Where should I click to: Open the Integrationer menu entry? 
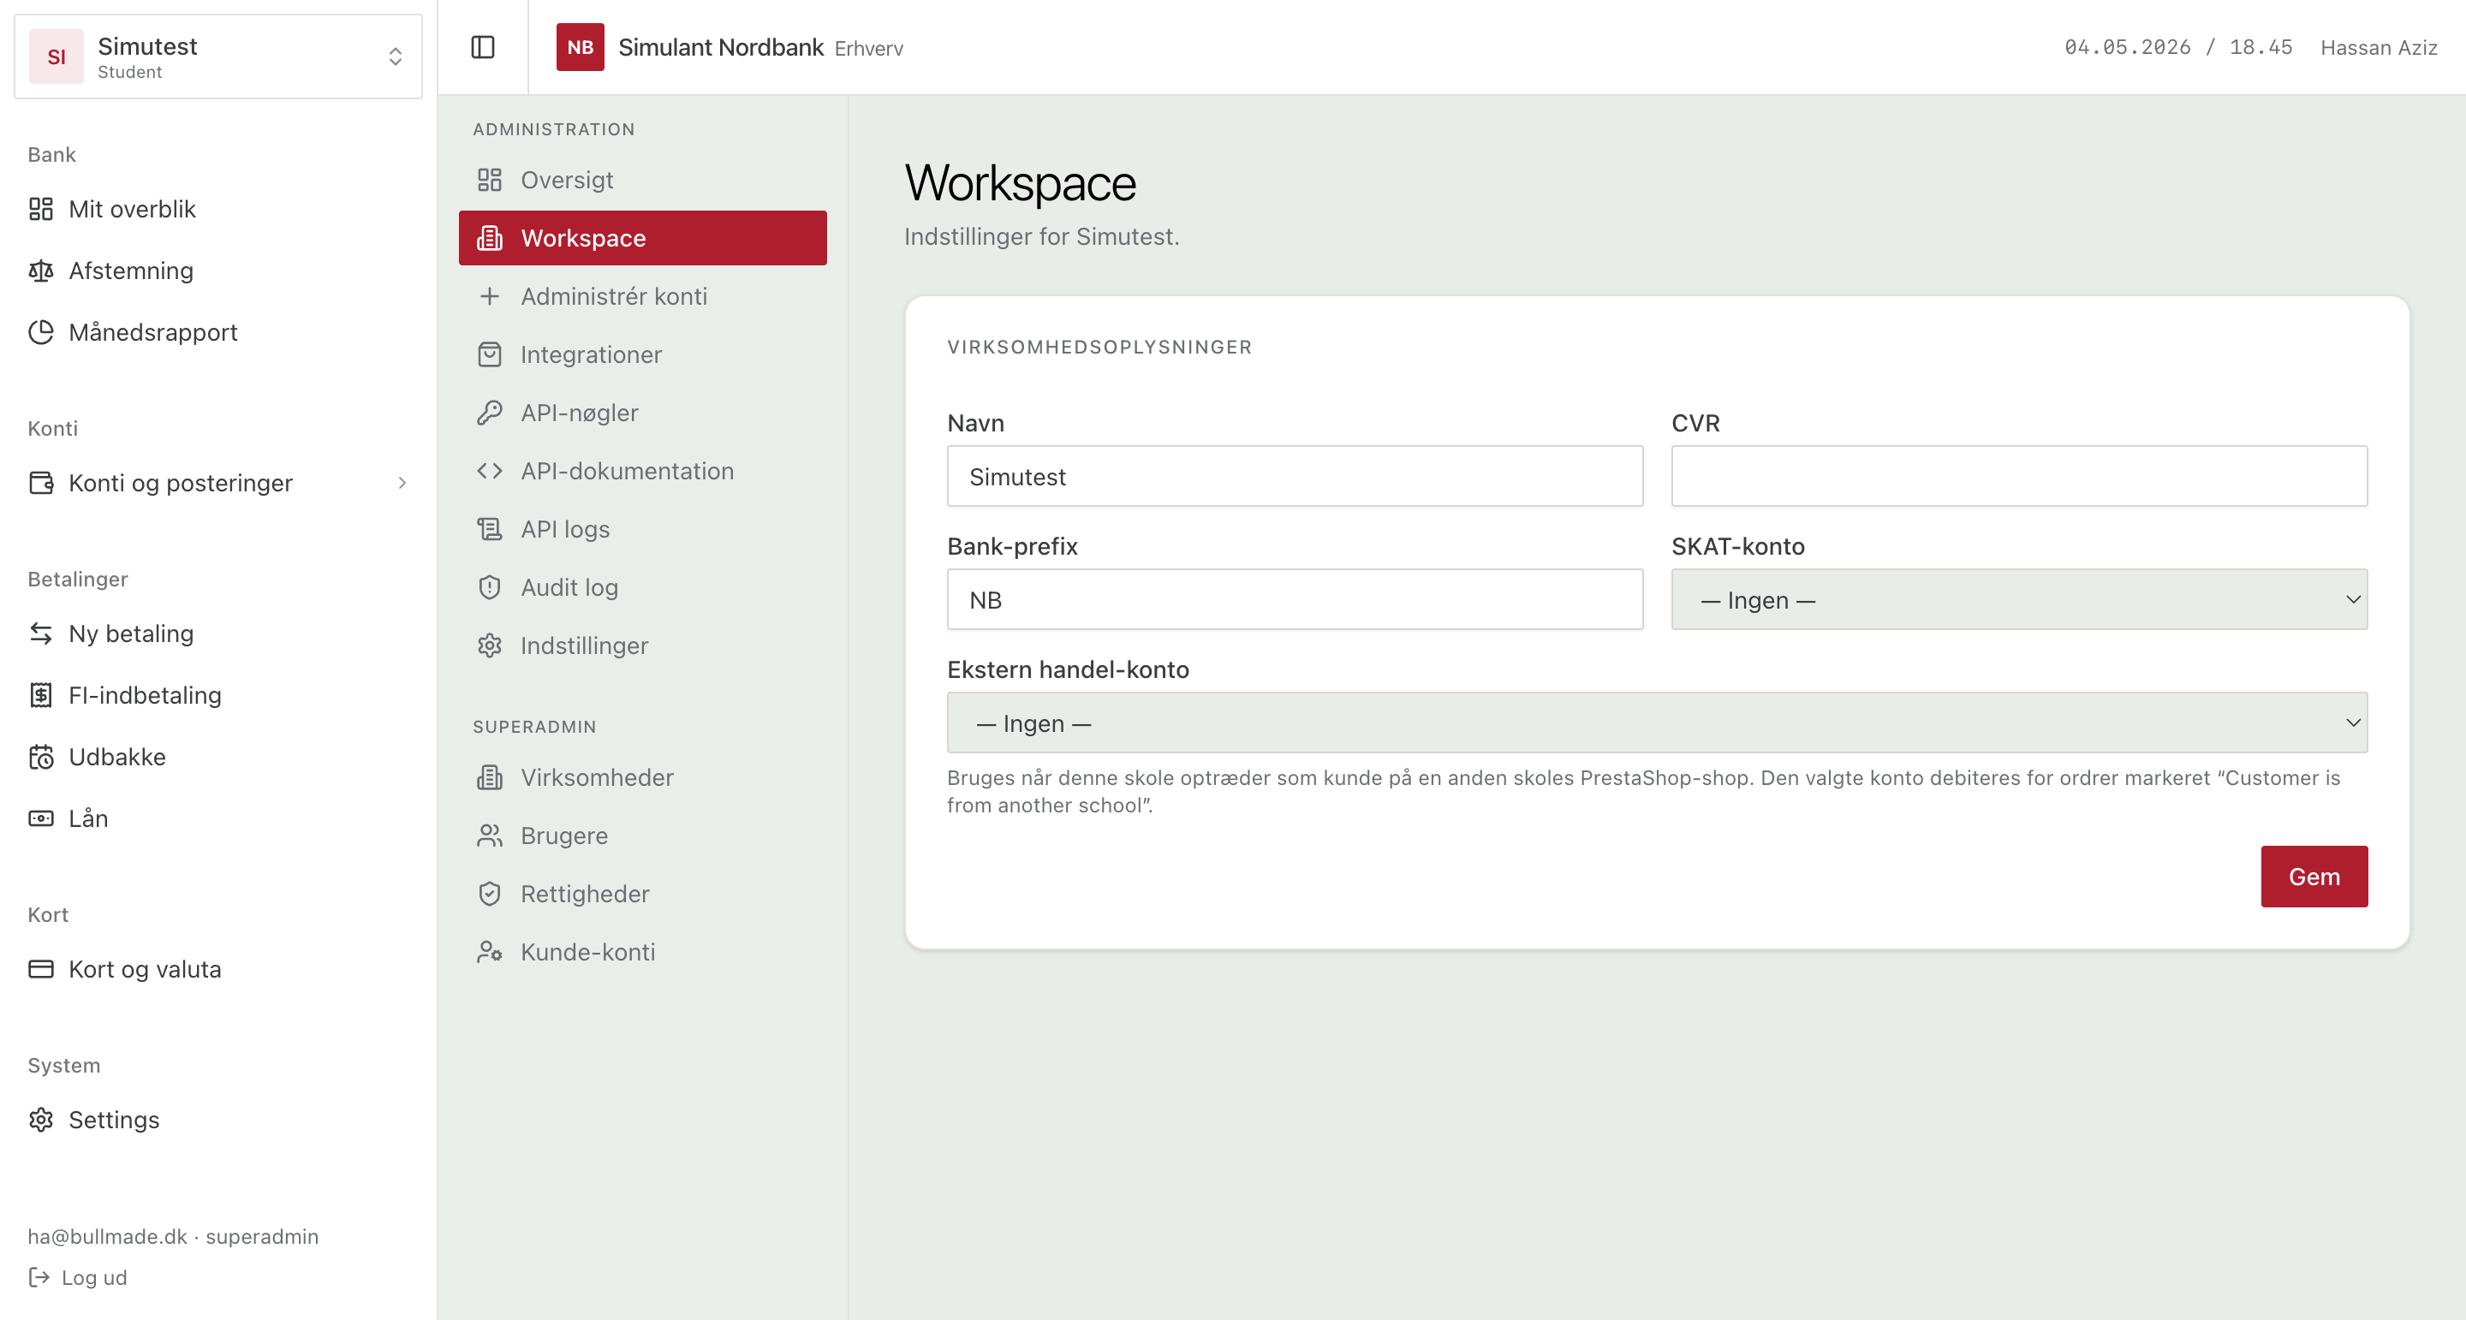click(x=642, y=354)
